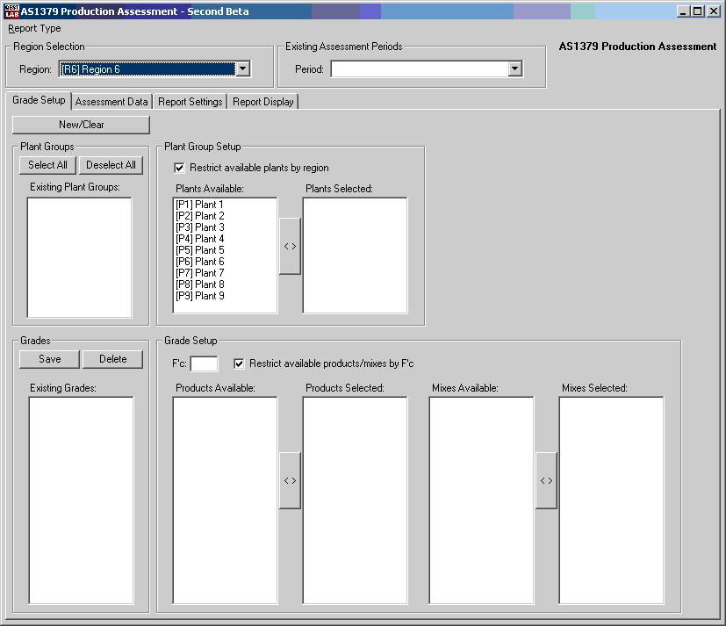The height and width of the screenshot is (626, 726).
Task: Click the products transfer arrows button
Action: pos(290,480)
